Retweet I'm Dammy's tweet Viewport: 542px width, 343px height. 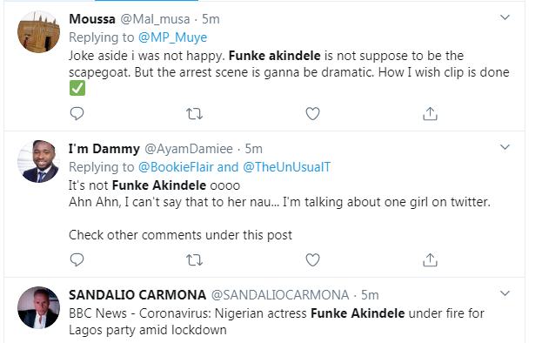click(194, 259)
